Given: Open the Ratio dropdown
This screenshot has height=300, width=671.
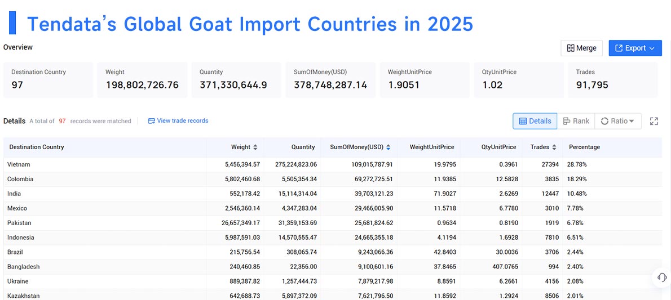Looking at the screenshot, I should 618,121.
